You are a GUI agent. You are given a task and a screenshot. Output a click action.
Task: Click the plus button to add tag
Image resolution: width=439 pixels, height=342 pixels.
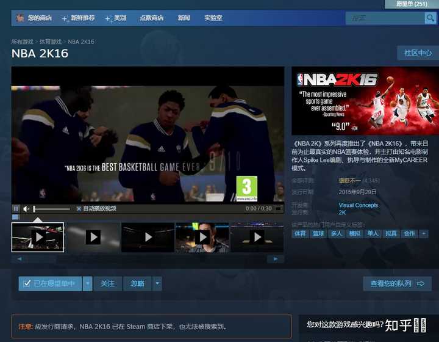424,233
